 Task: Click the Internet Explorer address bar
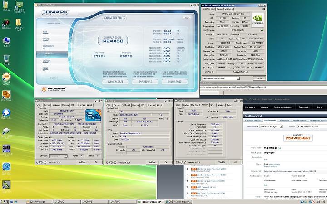click(x=263, y=87)
